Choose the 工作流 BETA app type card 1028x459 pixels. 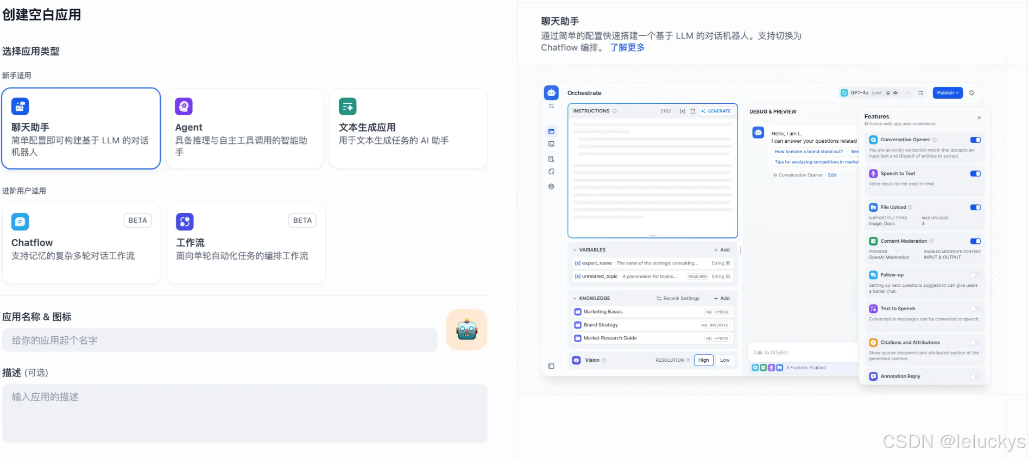coord(246,244)
